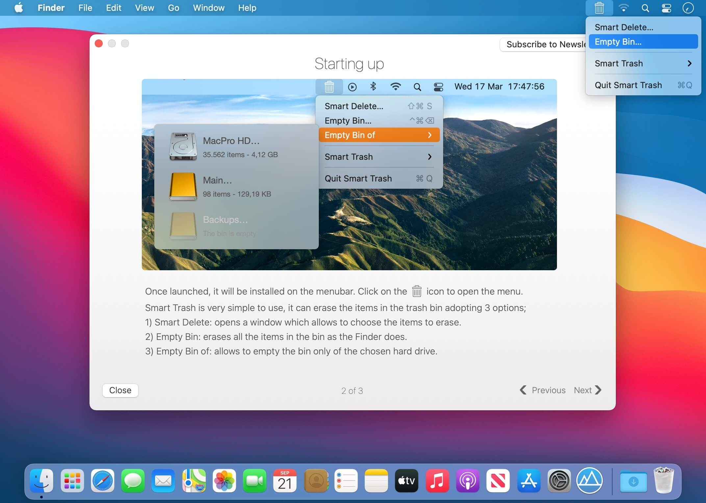This screenshot has width=706, height=503.
Task: Open the Go menu
Action: tap(173, 8)
